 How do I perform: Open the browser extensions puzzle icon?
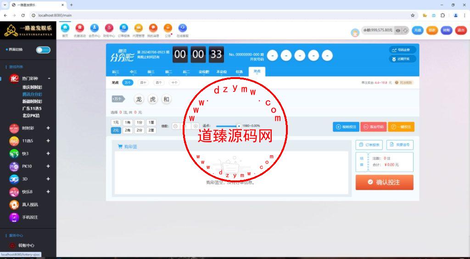[442, 15]
